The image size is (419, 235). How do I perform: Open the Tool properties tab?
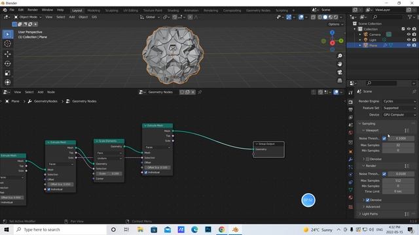click(x=350, y=93)
